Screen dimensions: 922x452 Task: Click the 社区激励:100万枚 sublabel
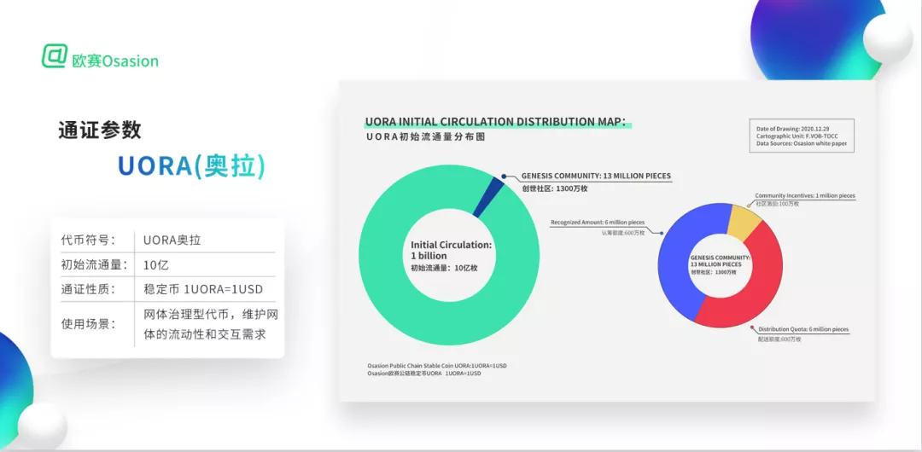[777, 203]
